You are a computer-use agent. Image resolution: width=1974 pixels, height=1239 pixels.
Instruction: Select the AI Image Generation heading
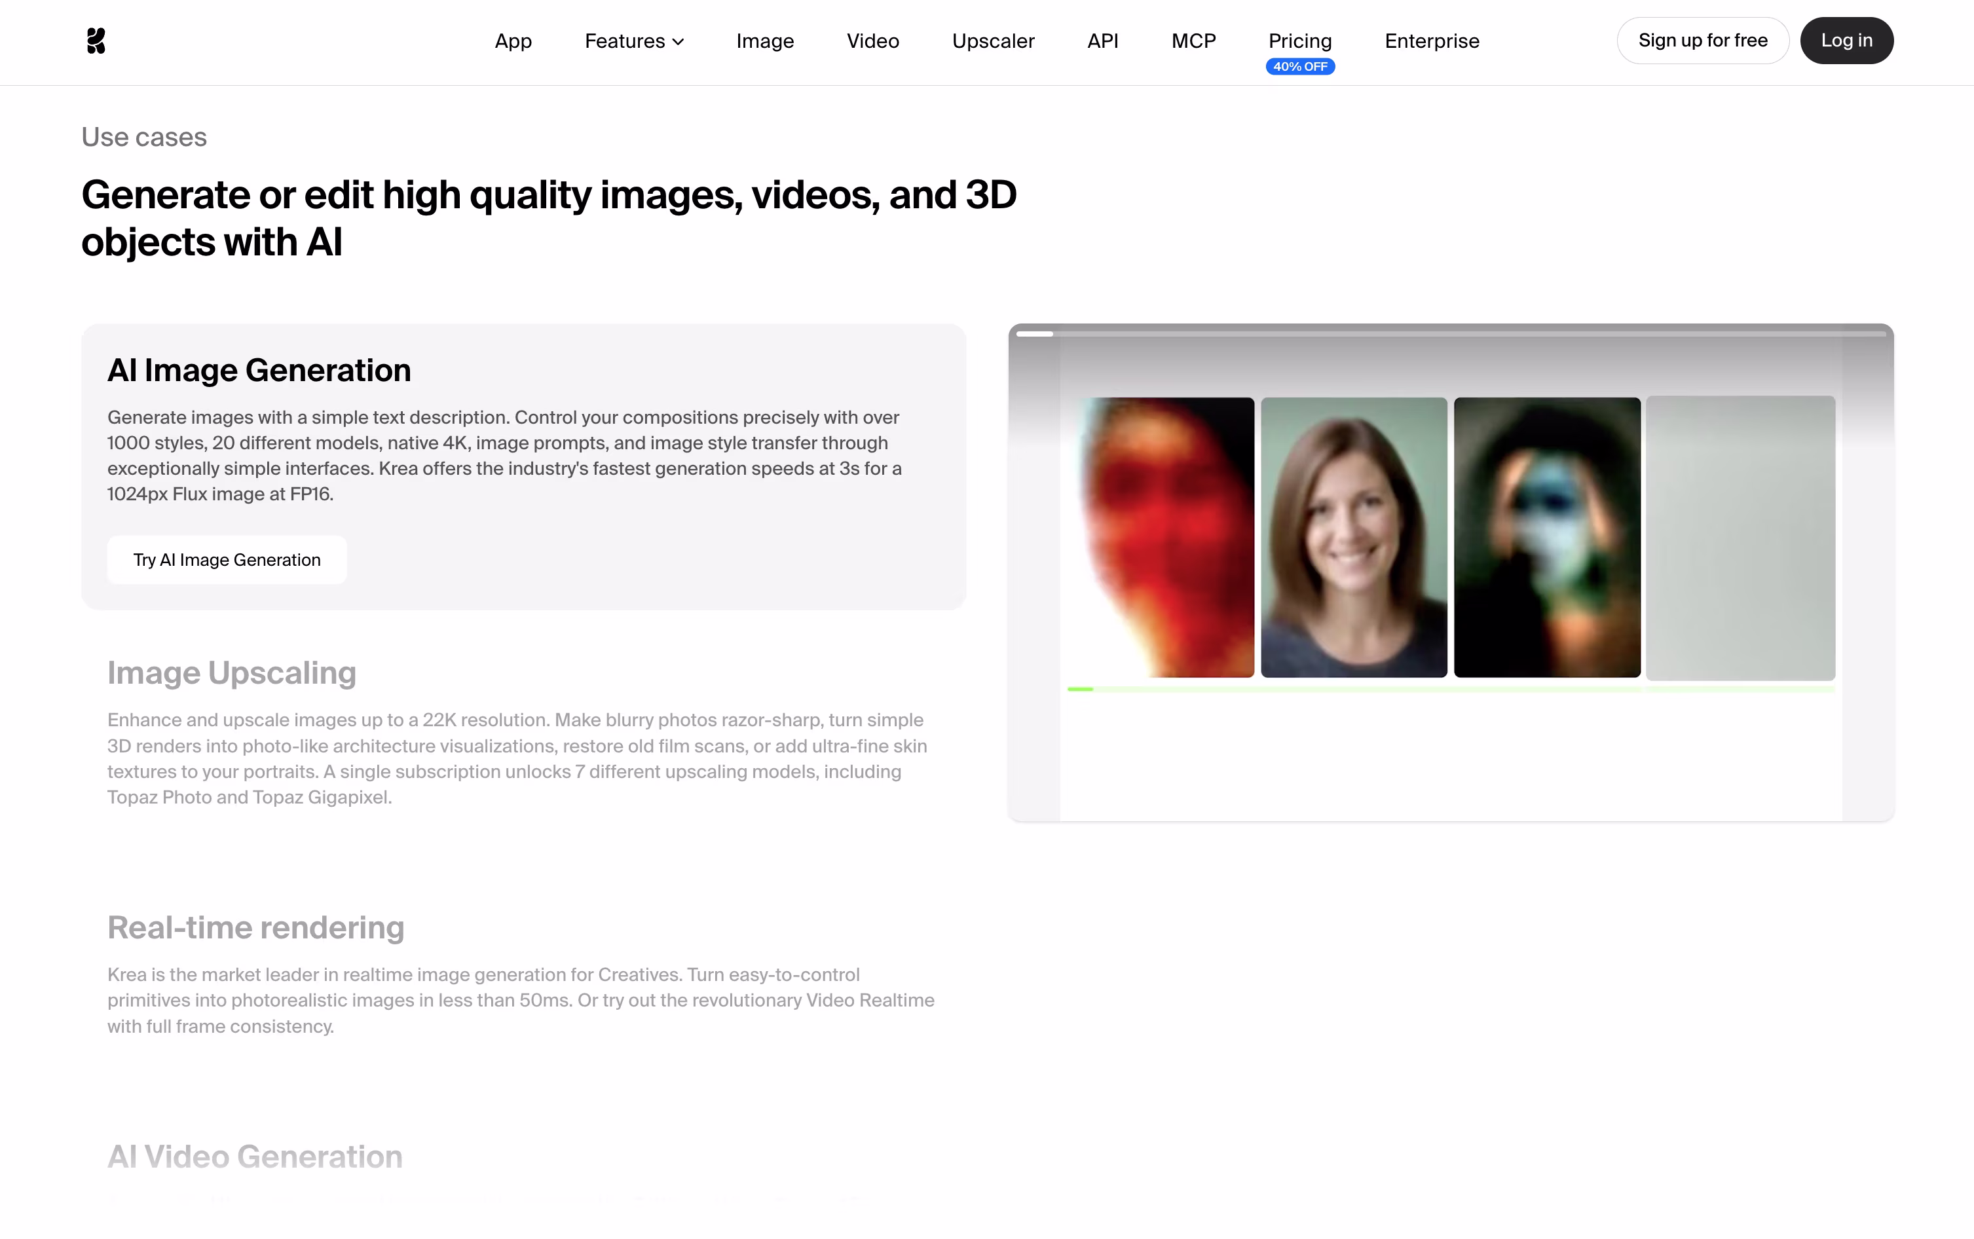[x=259, y=371]
